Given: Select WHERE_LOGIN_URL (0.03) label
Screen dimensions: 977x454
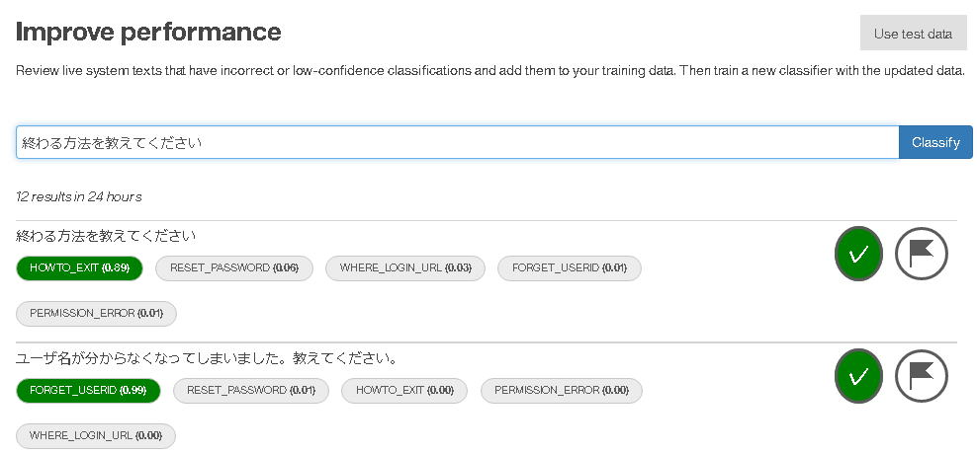Looking at the screenshot, I should [x=405, y=268].
